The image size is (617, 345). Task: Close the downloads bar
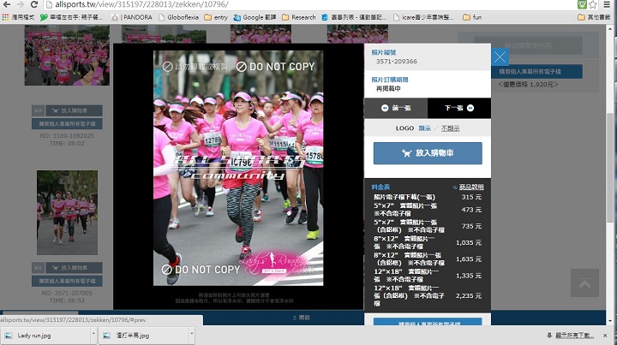click(x=605, y=336)
